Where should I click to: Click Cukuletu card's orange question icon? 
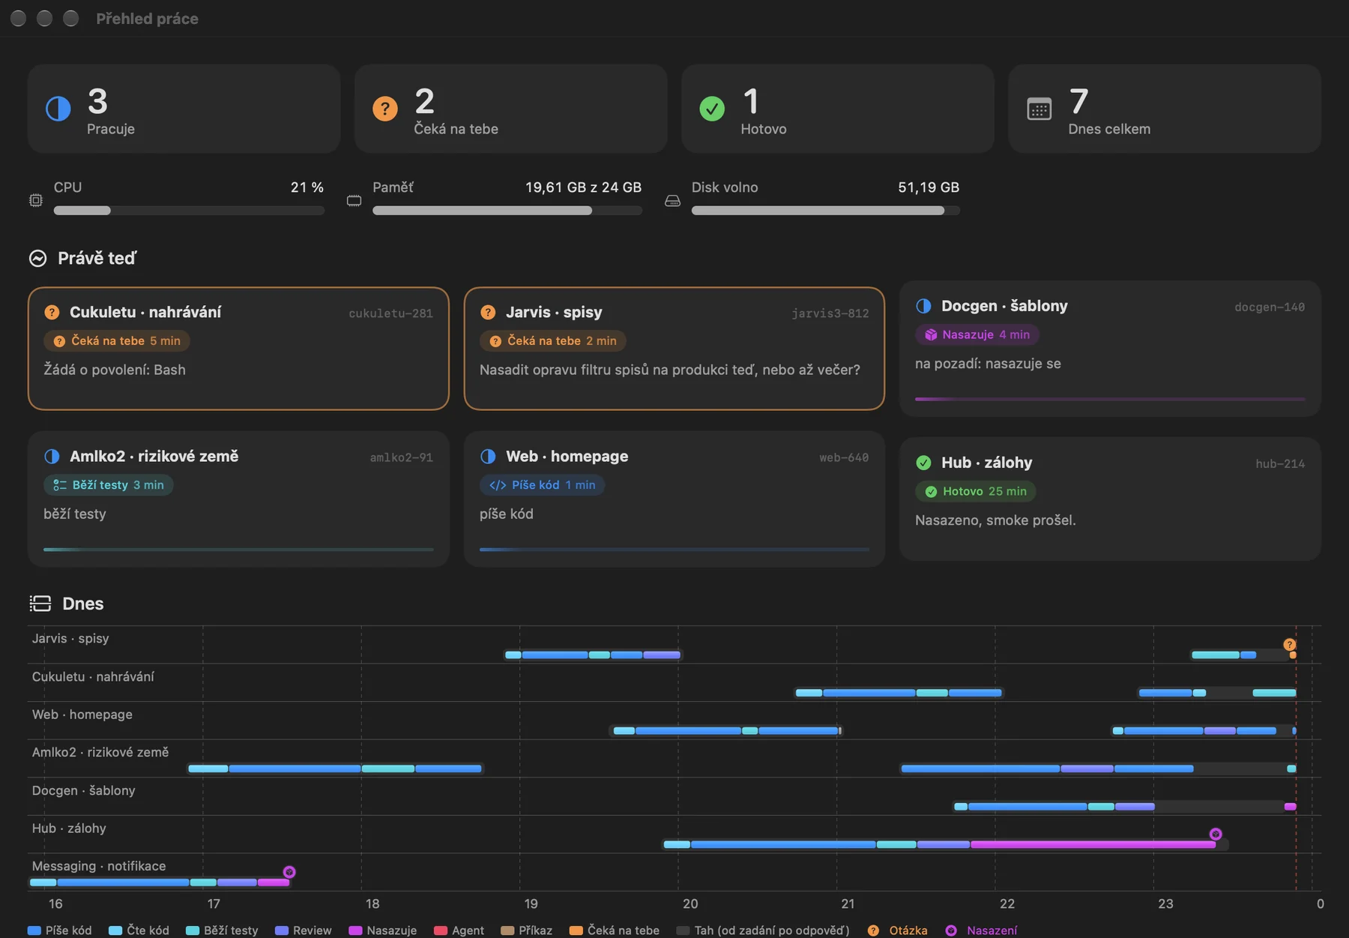[52, 312]
